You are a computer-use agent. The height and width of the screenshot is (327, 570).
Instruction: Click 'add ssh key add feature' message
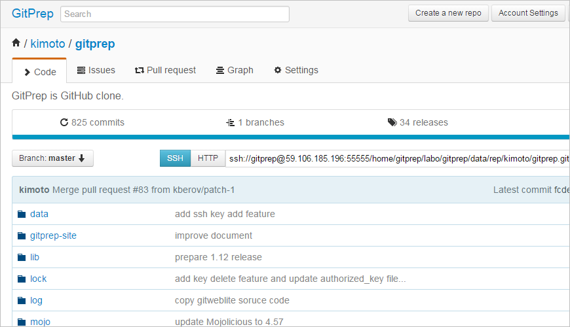tap(225, 214)
